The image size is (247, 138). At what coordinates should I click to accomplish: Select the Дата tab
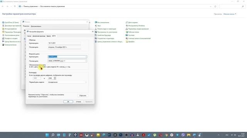pyautogui.click(x=54, y=36)
